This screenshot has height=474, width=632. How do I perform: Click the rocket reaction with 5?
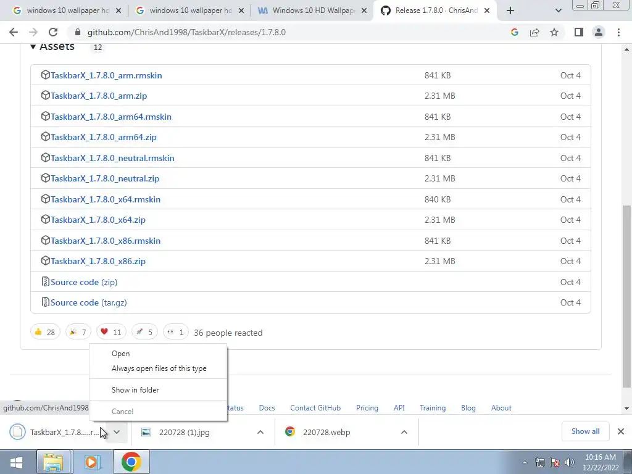(x=144, y=332)
